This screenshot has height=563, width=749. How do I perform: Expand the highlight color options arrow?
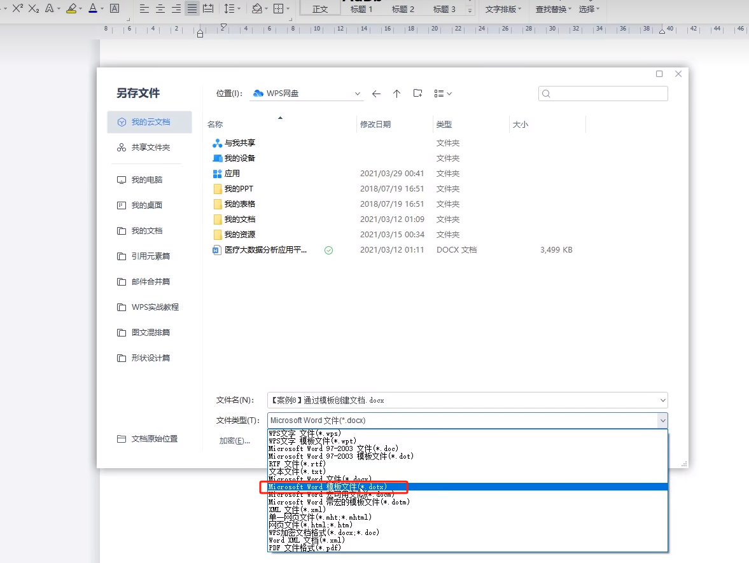tap(80, 9)
